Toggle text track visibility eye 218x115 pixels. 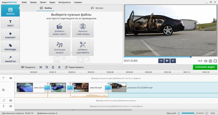click(x=11, y=78)
